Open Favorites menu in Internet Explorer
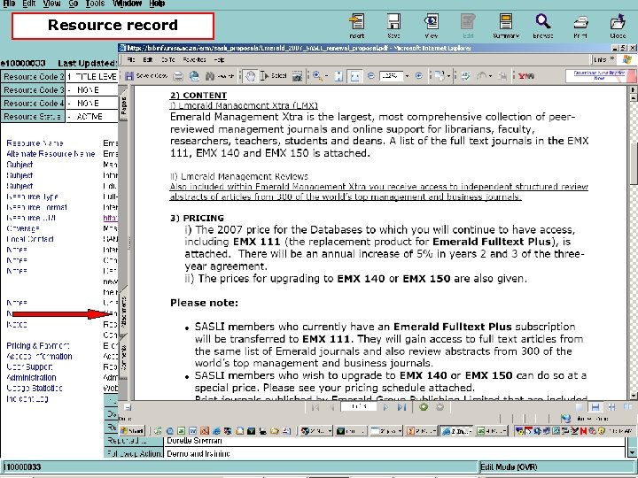 tap(194, 60)
